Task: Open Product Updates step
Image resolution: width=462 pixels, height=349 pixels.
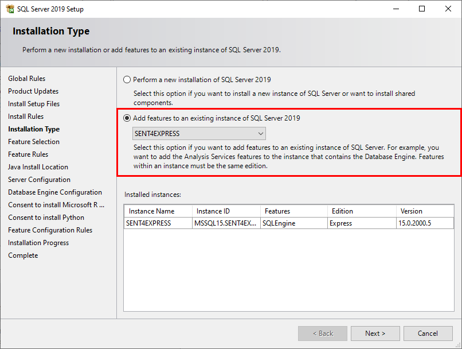Action: click(33, 91)
